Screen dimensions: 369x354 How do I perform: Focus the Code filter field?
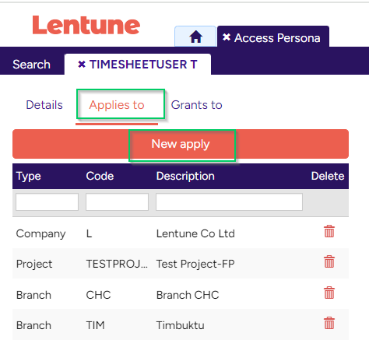pos(117,202)
